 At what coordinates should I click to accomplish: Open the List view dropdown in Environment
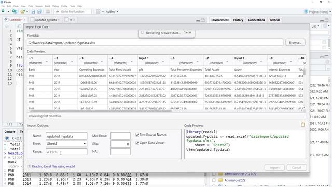point(315,26)
